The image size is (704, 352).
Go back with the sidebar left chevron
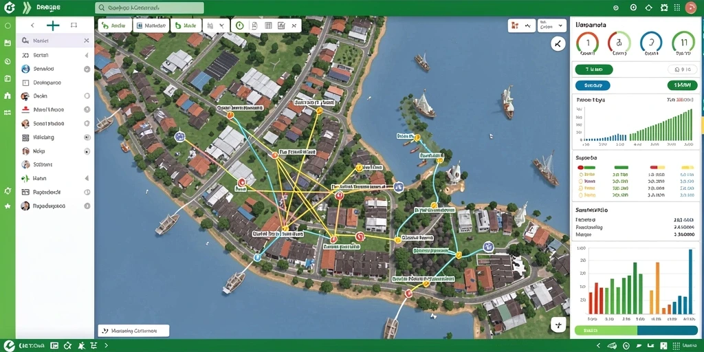pos(32,25)
